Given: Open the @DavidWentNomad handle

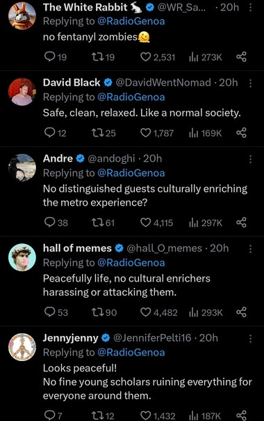Looking at the screenshot, I should pos(163,82).
